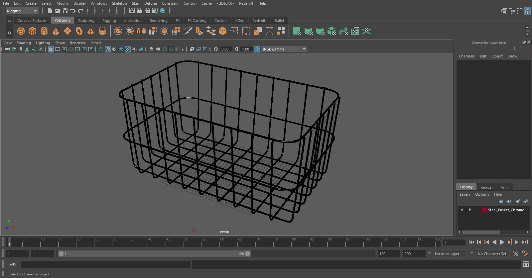Open the Render Settings icon
This screenshot has height=278, width=532.
(155, 11)
